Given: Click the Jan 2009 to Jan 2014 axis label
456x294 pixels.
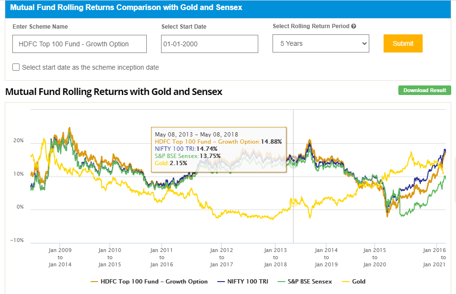Looking at the screenshot, I should [x=60, y=257].
